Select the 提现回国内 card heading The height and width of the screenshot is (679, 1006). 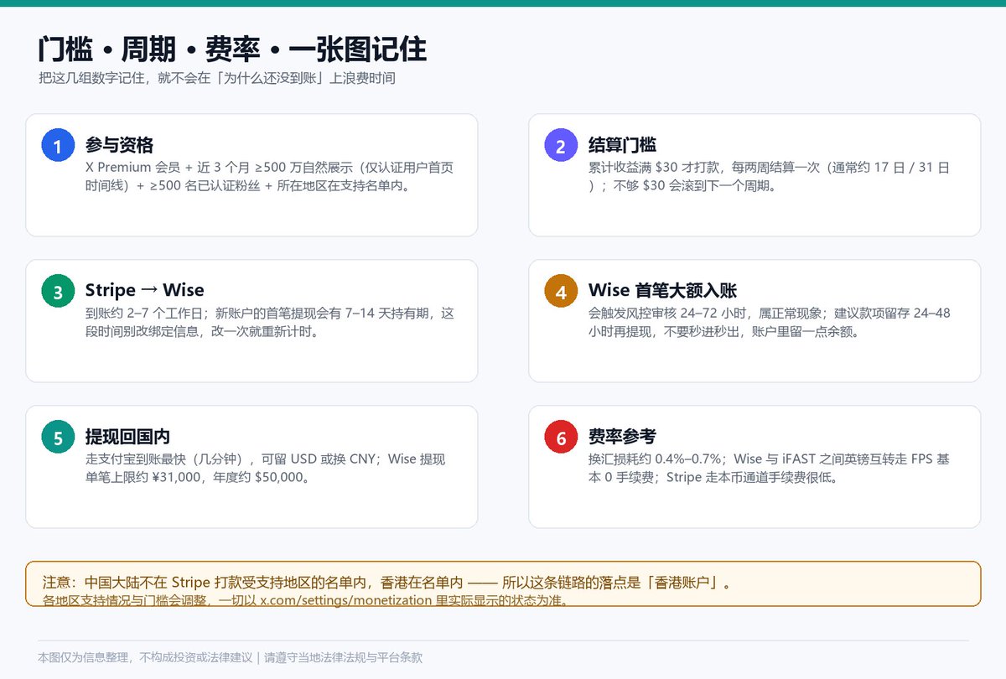click(x=128, y=437)
